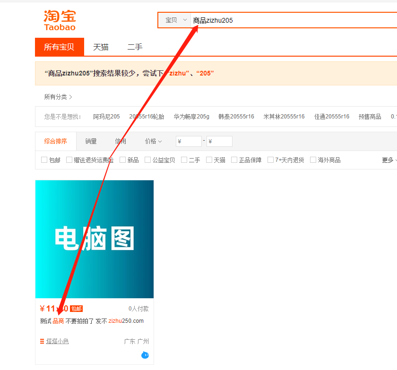This screenshot has height=370, width=397.
Task: Check the 正品保障 filter option
Action: 234,160
